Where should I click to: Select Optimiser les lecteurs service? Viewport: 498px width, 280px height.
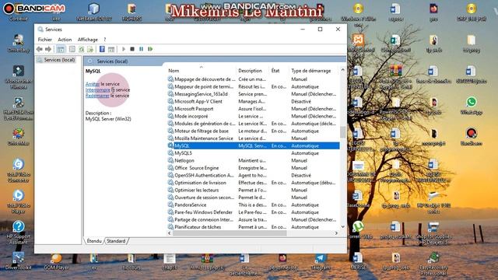pyautogui.click(x=253, y=190)
